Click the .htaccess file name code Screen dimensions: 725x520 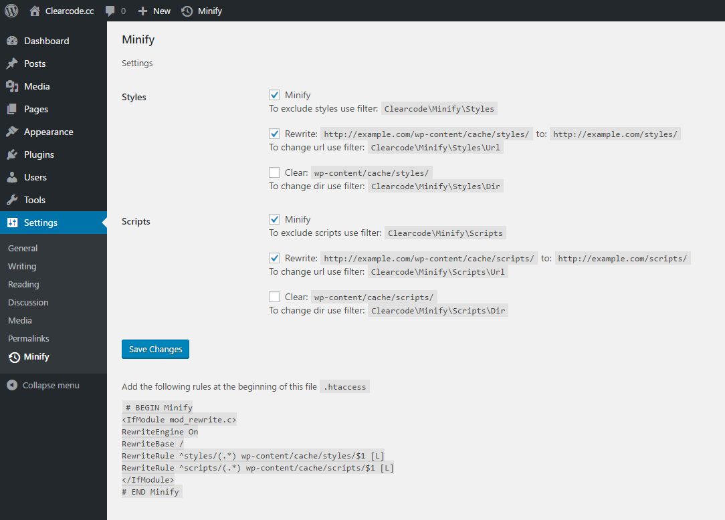click(345, 386)
